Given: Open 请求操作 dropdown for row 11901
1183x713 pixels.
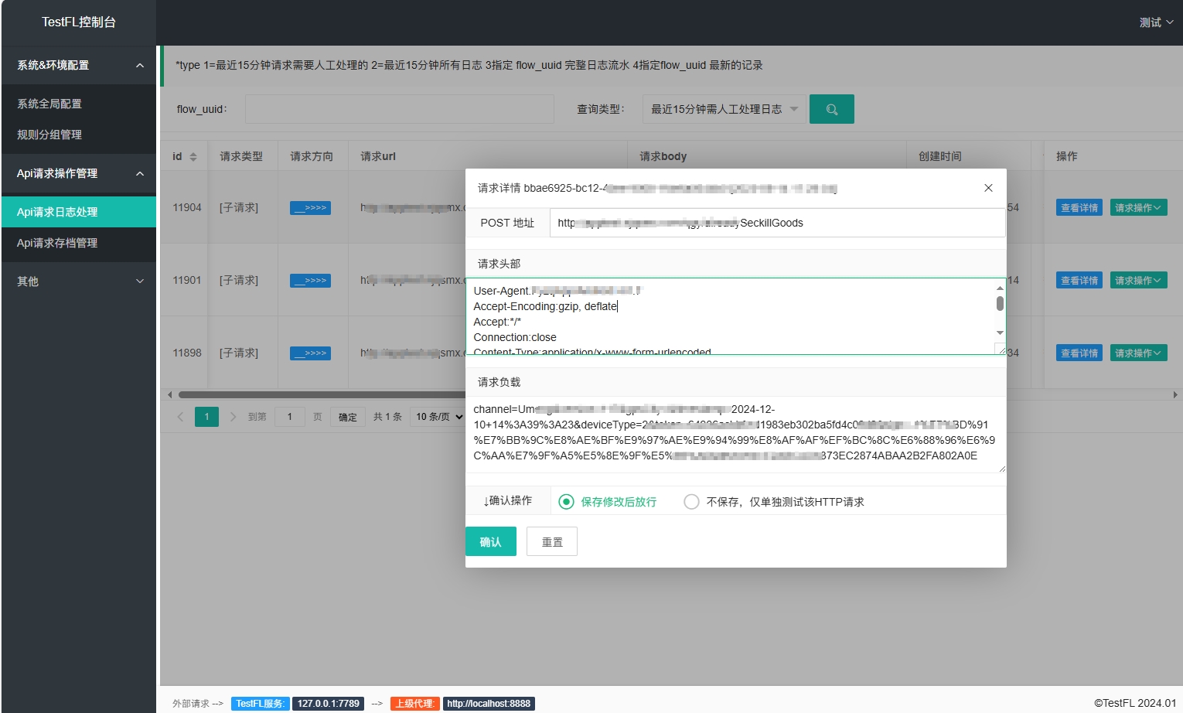Looking at the screenshot, I should point(1138,280).
